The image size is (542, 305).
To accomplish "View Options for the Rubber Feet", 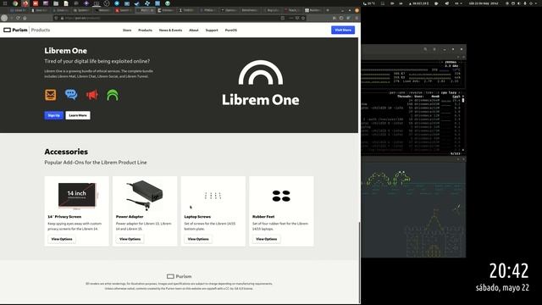I will pos(266,239).
